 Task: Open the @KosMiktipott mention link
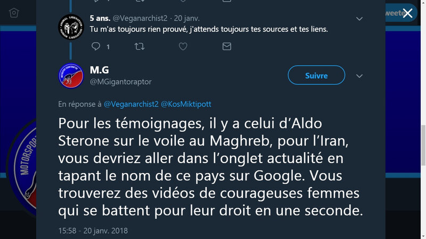coord(186,104)
